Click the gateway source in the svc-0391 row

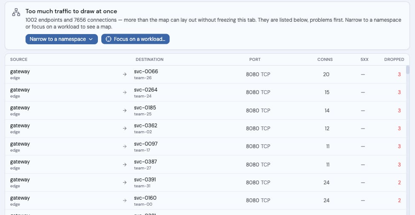[x=20, y=180]
